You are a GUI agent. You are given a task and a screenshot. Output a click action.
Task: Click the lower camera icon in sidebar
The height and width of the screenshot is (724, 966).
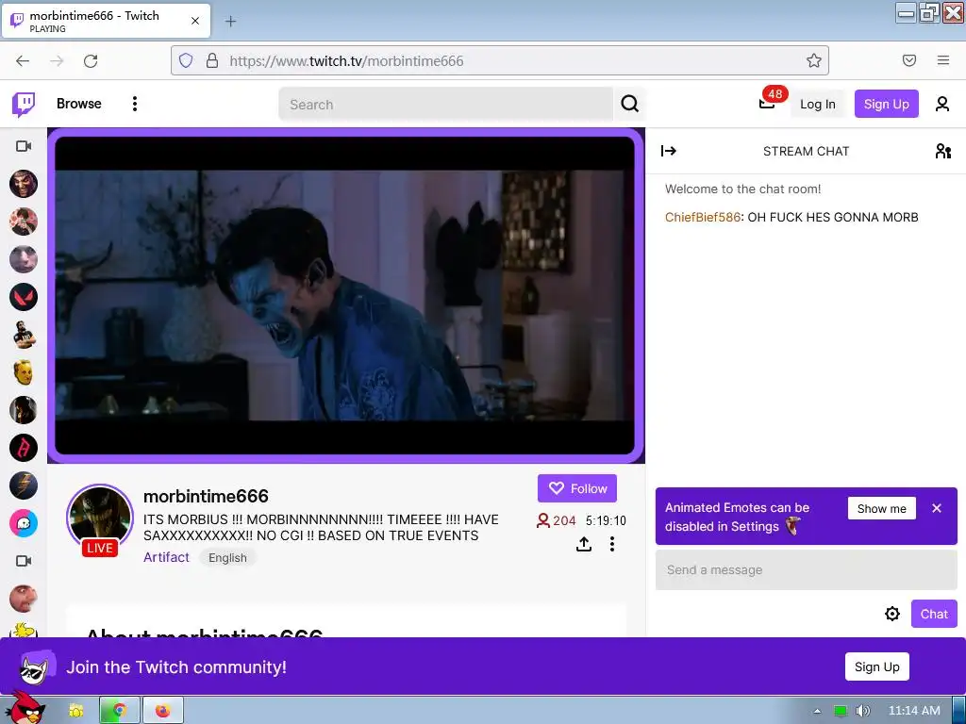coord(24,561)
